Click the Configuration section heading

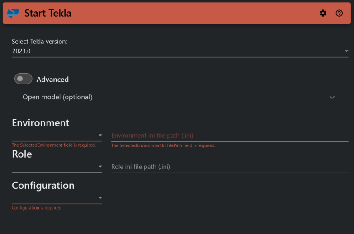[x=43, y=186]
